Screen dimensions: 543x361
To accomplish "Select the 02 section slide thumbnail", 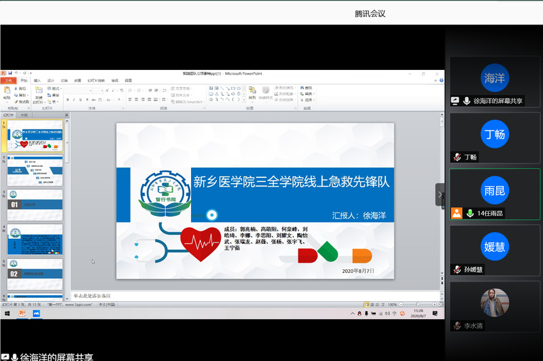I will pyautogui.click(x=35, y=273).
